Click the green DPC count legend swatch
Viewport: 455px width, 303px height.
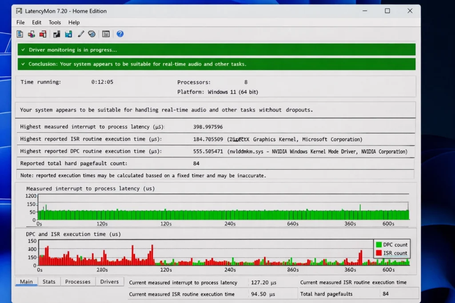point(379,245)
